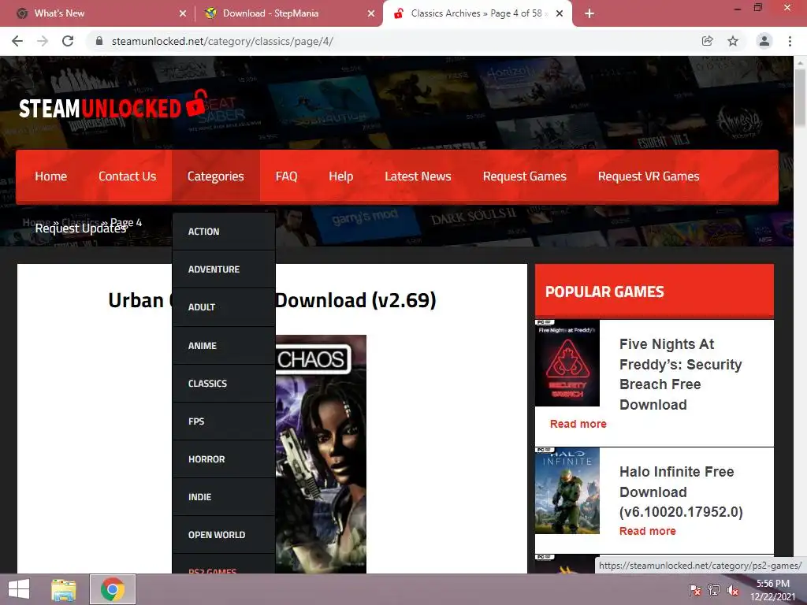
Task: Click the Urban Chaos cover art
Action: point(321,455)
